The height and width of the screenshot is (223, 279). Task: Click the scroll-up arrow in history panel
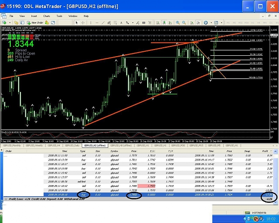(275, 151)
